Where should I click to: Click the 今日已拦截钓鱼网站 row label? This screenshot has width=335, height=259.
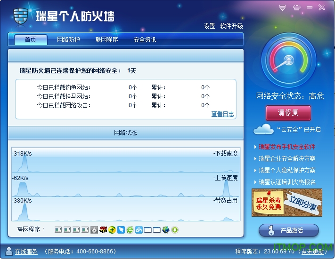[64, 87]
